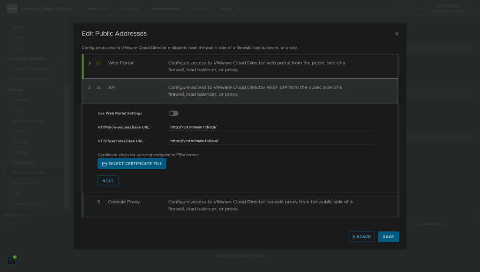Click the HTTPS secure Base URL field

point(272,141)
